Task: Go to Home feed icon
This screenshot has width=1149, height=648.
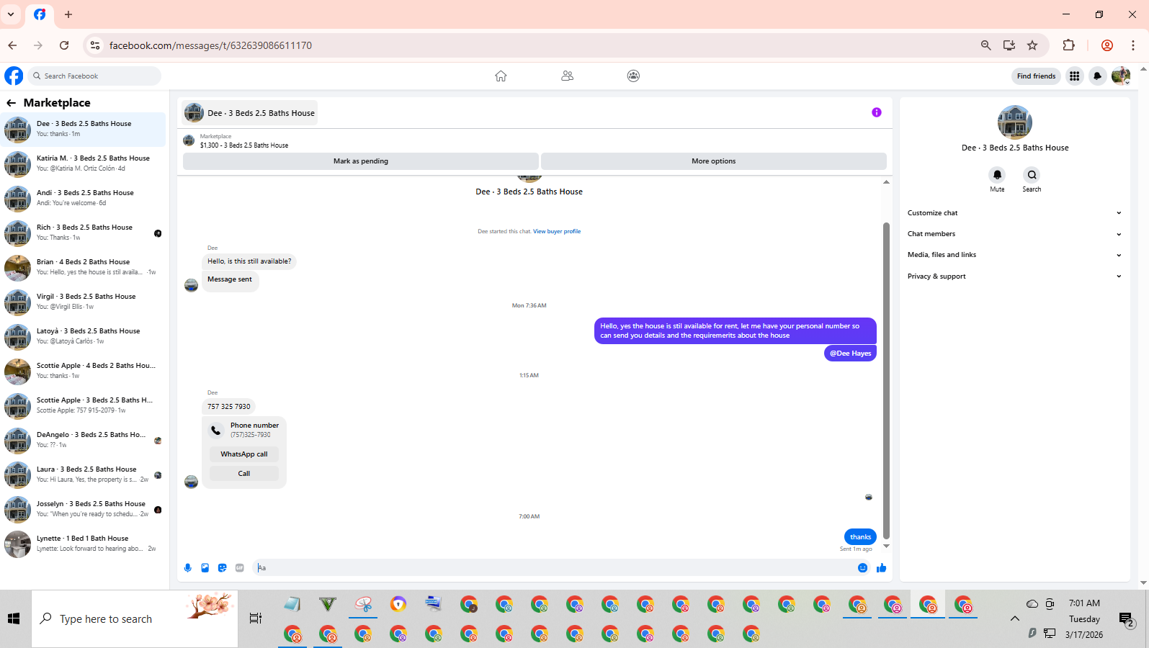Action: 501,76
